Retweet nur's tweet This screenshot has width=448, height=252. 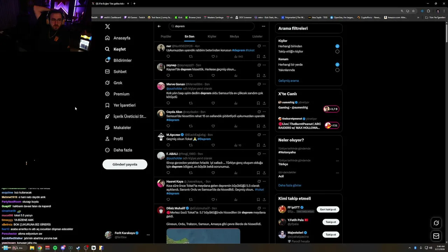[191, 56]
